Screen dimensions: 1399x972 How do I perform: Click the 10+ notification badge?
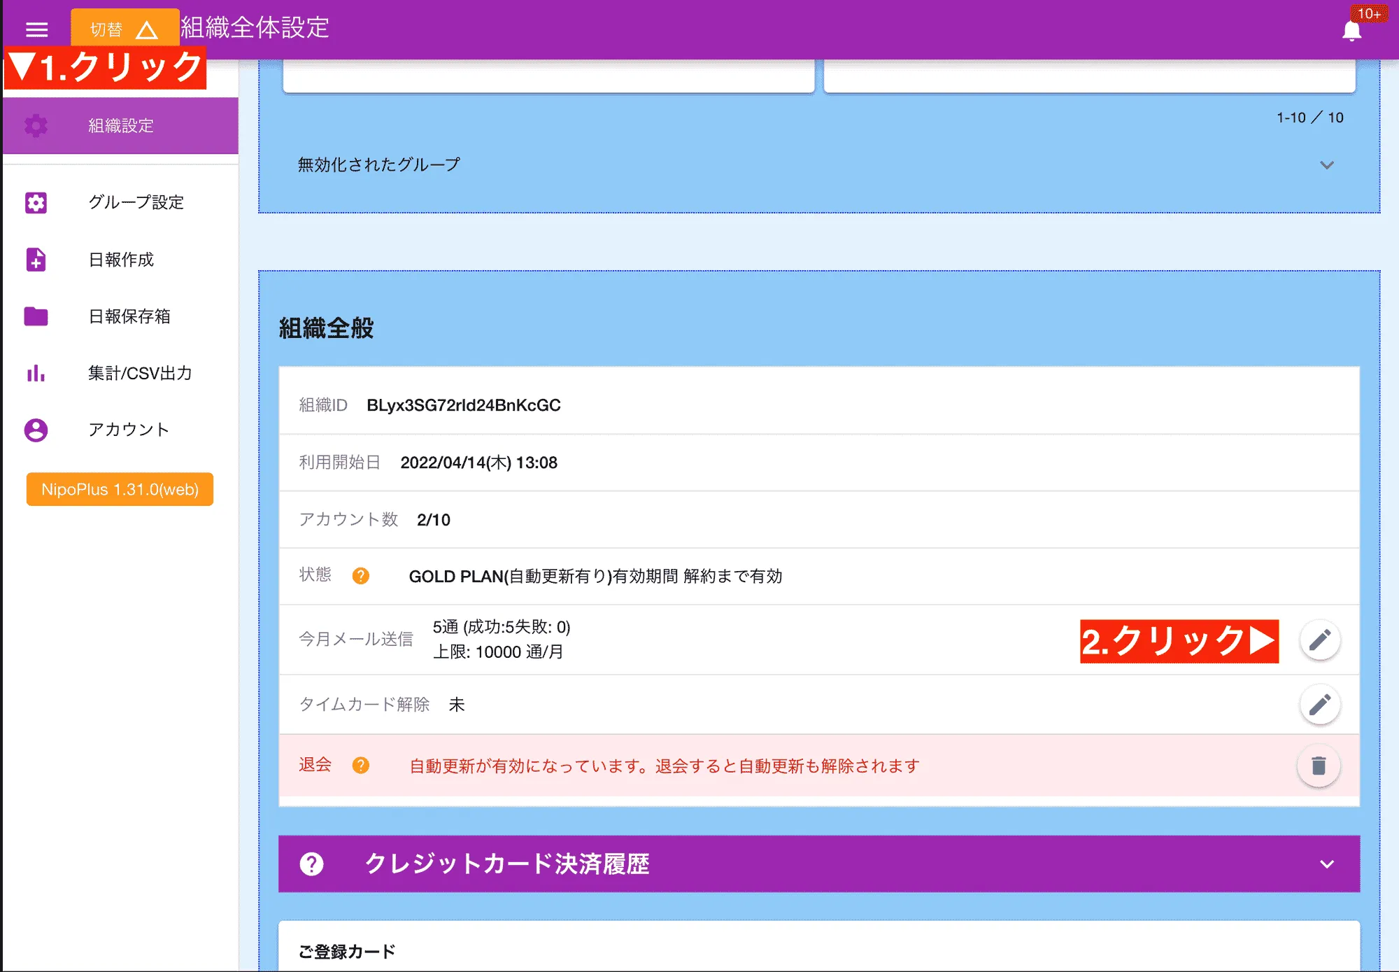[1370, 13]
